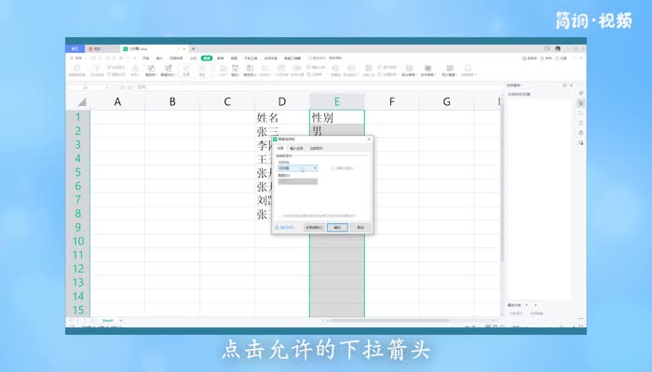
Task: Open a new document tab with plus icon
Action: click(x=193, y=48)
